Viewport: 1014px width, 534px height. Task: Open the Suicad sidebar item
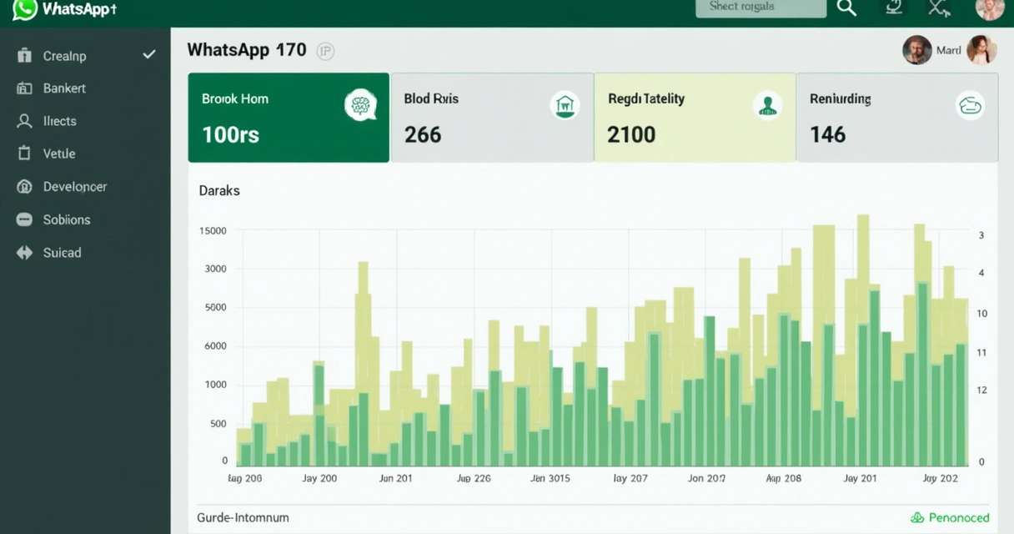click(85, 253)
